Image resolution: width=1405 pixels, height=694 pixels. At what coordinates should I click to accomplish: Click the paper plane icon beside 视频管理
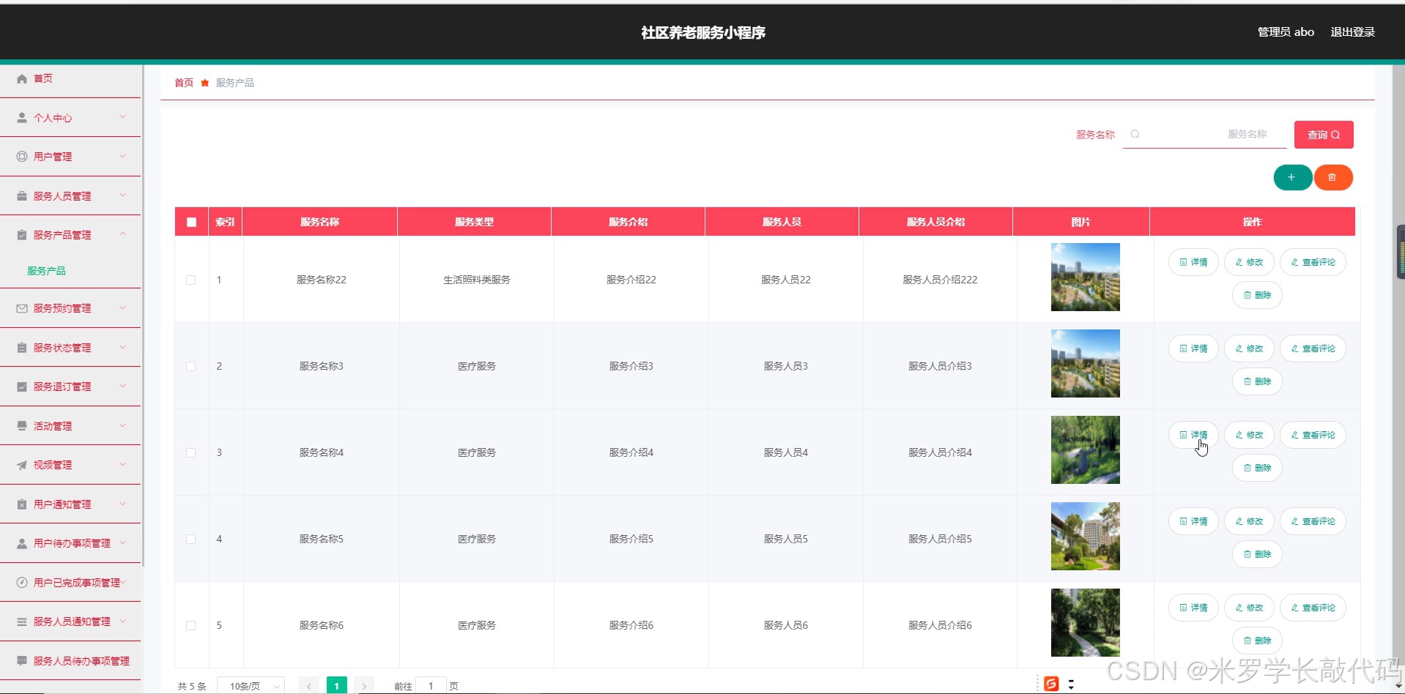(22, 465)
